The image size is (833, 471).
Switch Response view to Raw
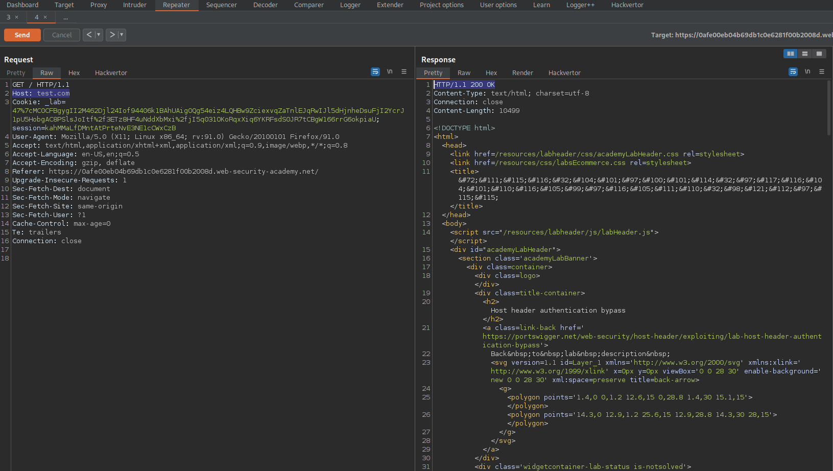(464, 73)
